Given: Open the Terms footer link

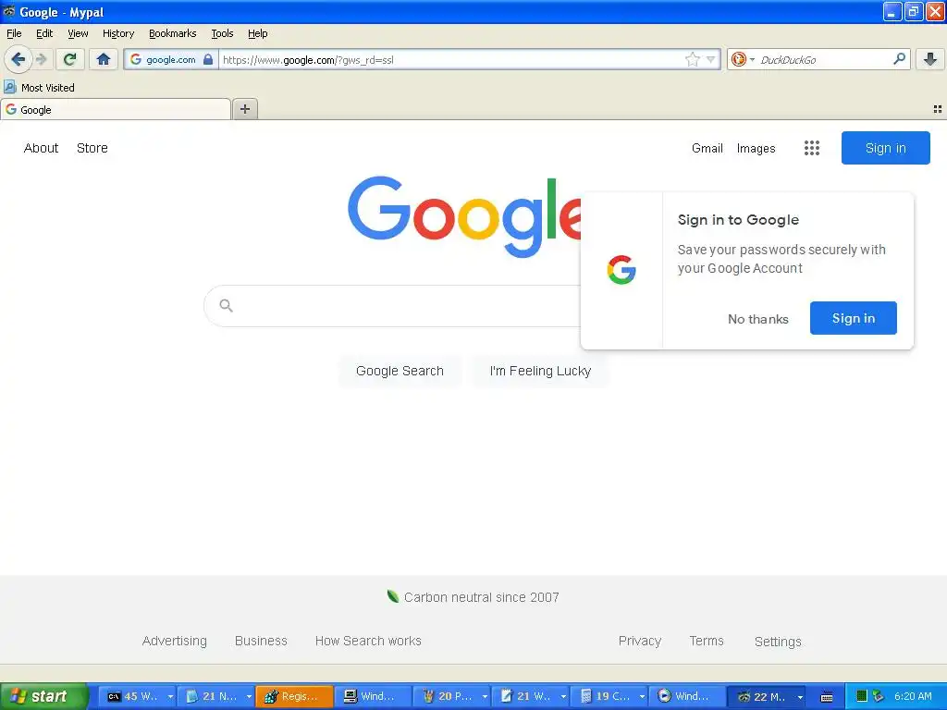Looking at the screenshot, I should (x=707, y=642).
